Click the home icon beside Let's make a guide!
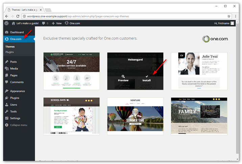The height and width of the screenshot is (164, 242). coord(14,23)
